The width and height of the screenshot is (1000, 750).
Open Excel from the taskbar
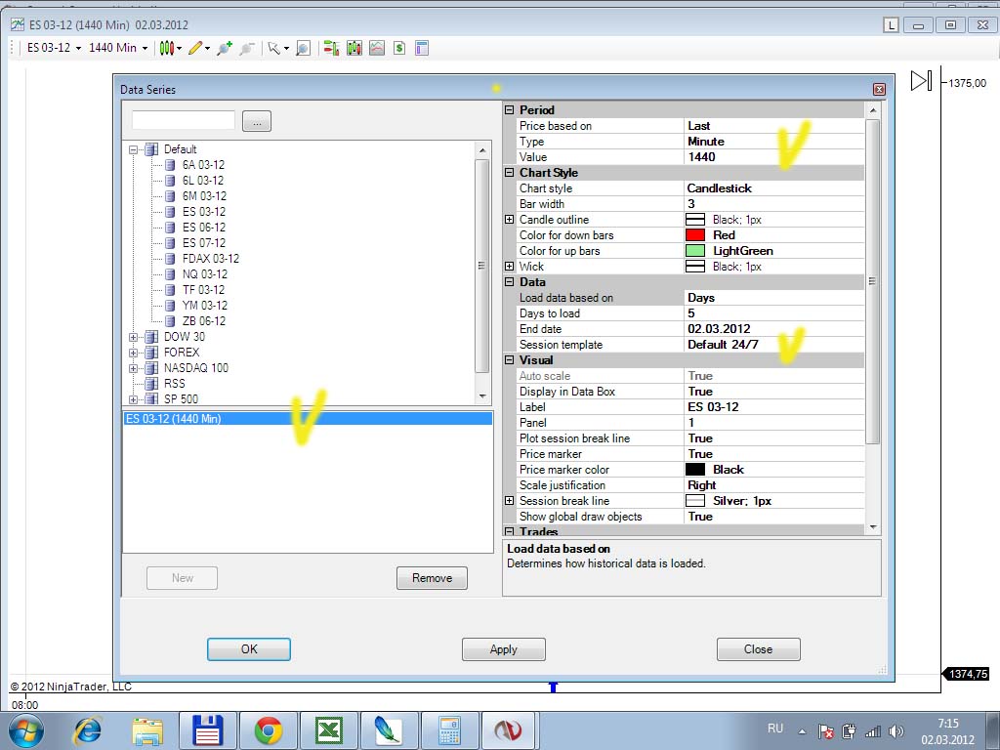pyautogui.click(x=328, y=730)
